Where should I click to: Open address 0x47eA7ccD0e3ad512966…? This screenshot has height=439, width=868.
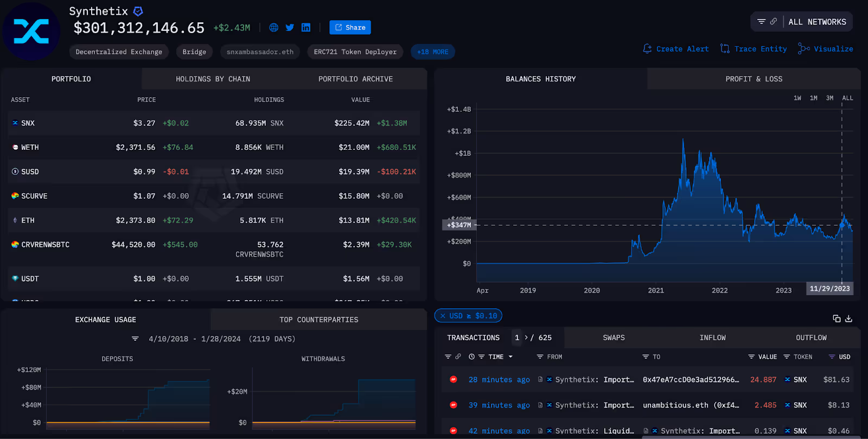(x=691, y=379)
